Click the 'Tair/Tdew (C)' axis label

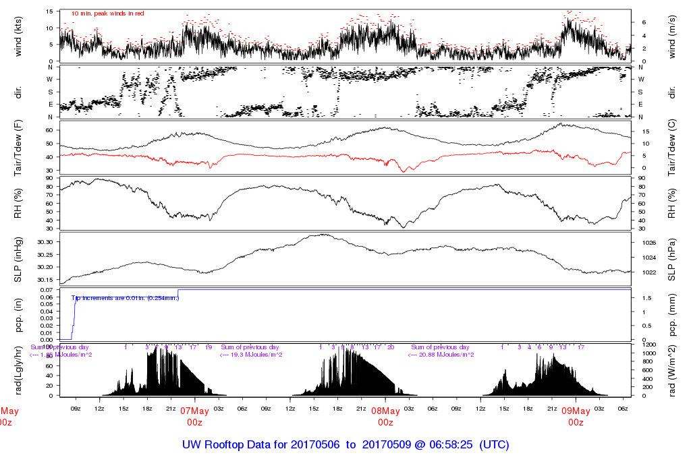point(672,148)
